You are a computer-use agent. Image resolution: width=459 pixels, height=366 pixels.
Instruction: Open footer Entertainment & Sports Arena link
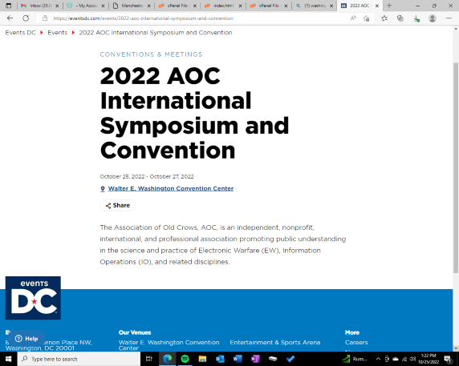(x=275, y=342)
